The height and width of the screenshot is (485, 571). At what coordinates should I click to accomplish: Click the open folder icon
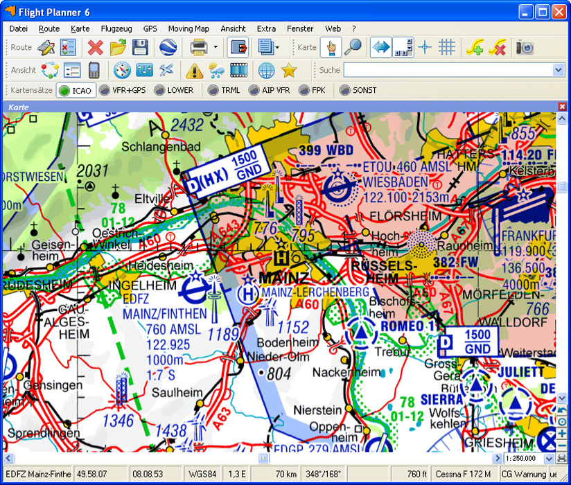[x=118, y=47]
